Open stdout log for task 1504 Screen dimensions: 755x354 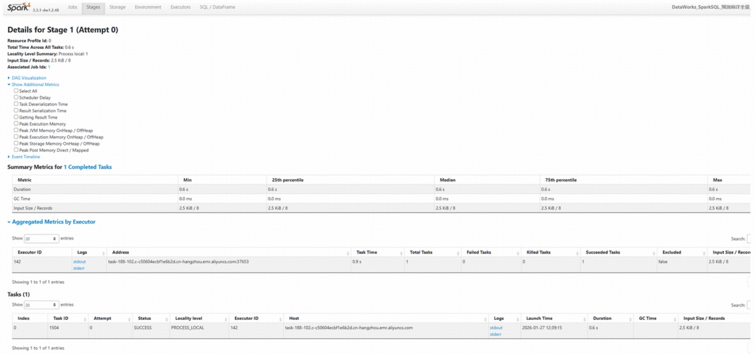point(496,328)
